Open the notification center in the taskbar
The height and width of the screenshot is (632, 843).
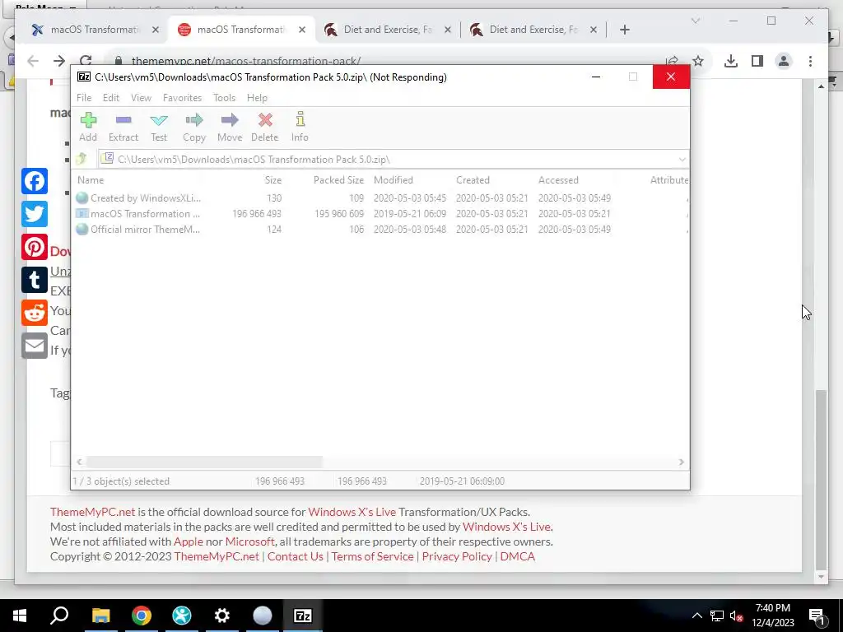point(817,616)
